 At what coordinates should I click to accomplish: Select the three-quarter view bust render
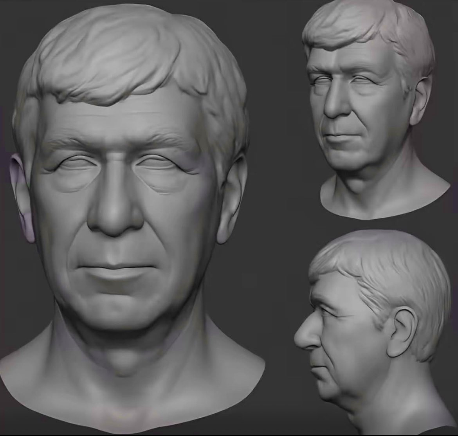375,110
